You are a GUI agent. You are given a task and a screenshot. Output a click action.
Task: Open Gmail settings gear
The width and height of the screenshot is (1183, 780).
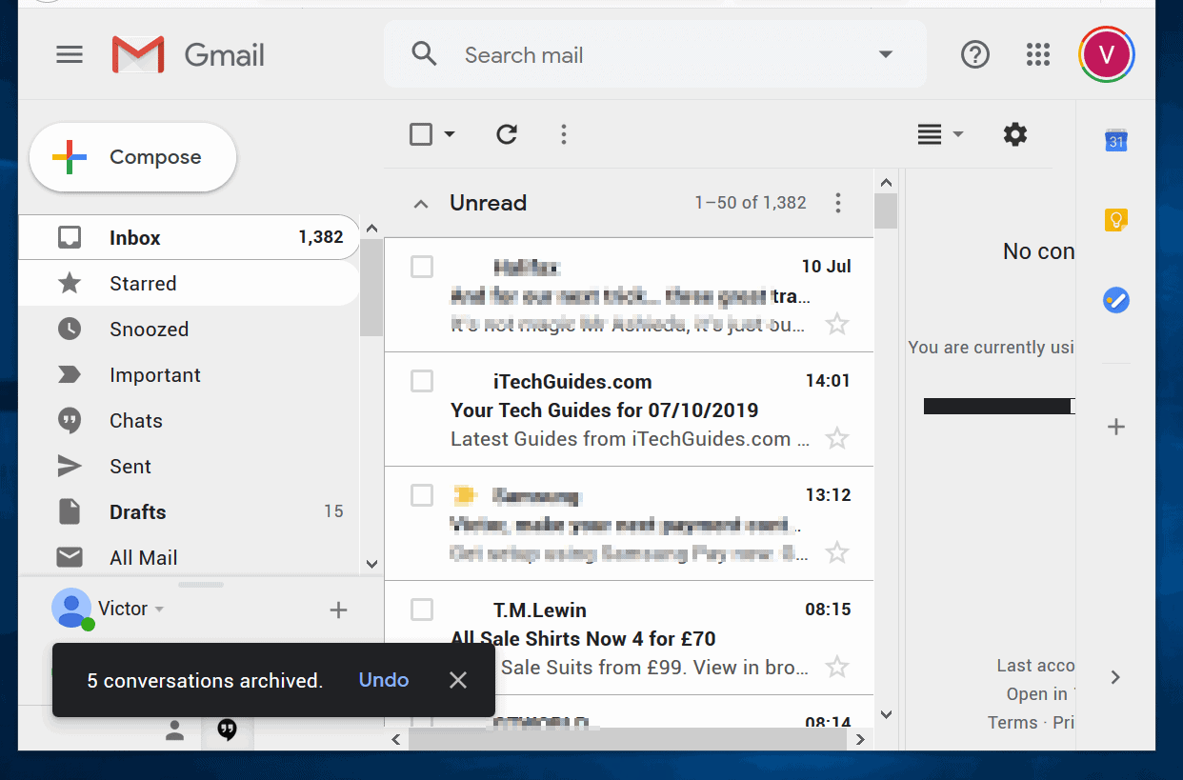[1015, 134]
